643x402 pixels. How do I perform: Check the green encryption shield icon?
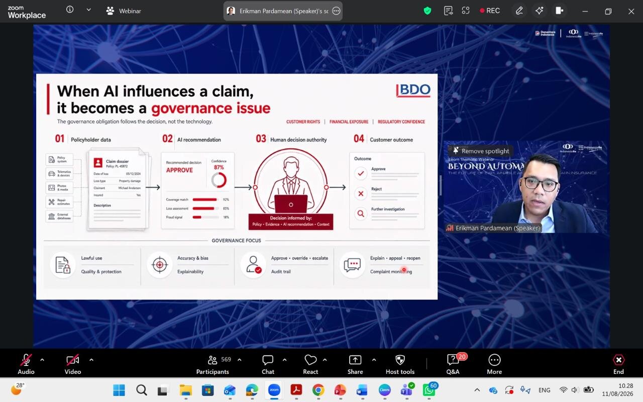click(x=427, y=11)
